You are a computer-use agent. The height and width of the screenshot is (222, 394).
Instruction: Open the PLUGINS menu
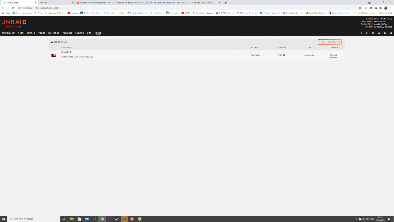67,33
